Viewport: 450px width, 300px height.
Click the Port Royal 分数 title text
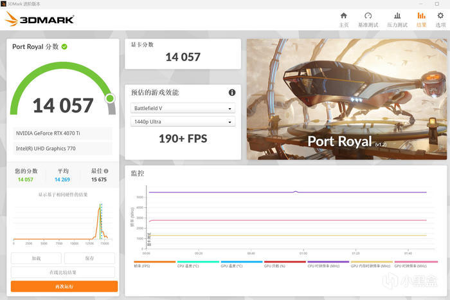(x=35, y=46)
